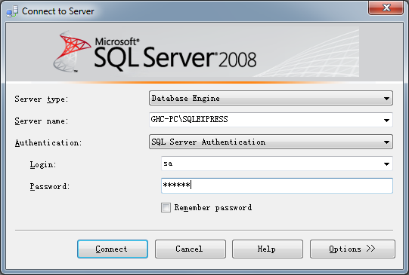The height and width of the screenshot is (275, 409).
Task: Enable the Remember password checkbox
Action: click(x=166, y=208)
